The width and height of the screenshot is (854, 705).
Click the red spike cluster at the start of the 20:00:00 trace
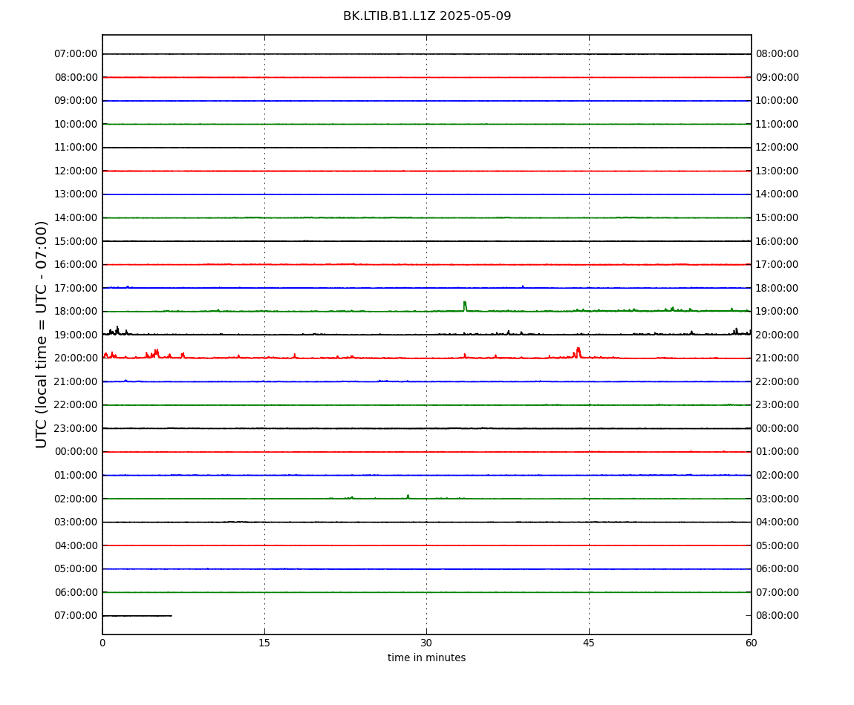coord(110,355)
